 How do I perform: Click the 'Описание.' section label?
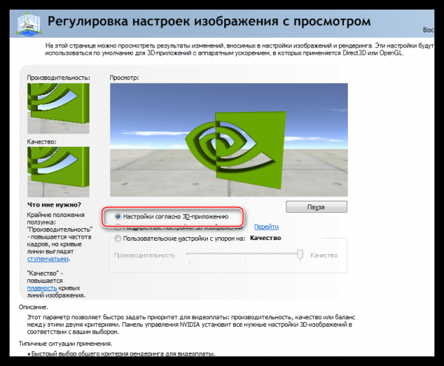pos(33,307)
